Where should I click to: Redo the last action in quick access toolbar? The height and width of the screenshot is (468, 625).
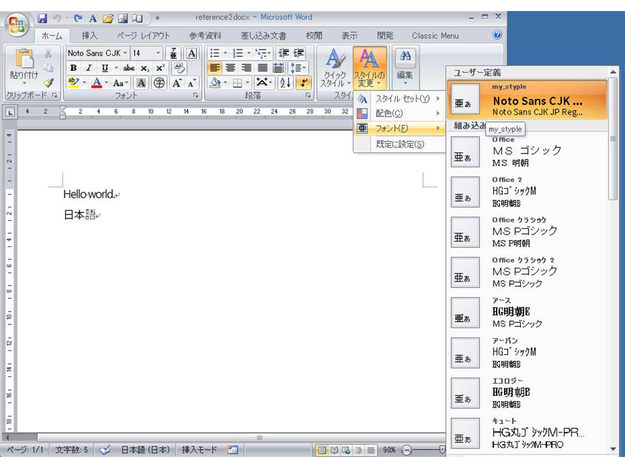[x=78, y=18]
